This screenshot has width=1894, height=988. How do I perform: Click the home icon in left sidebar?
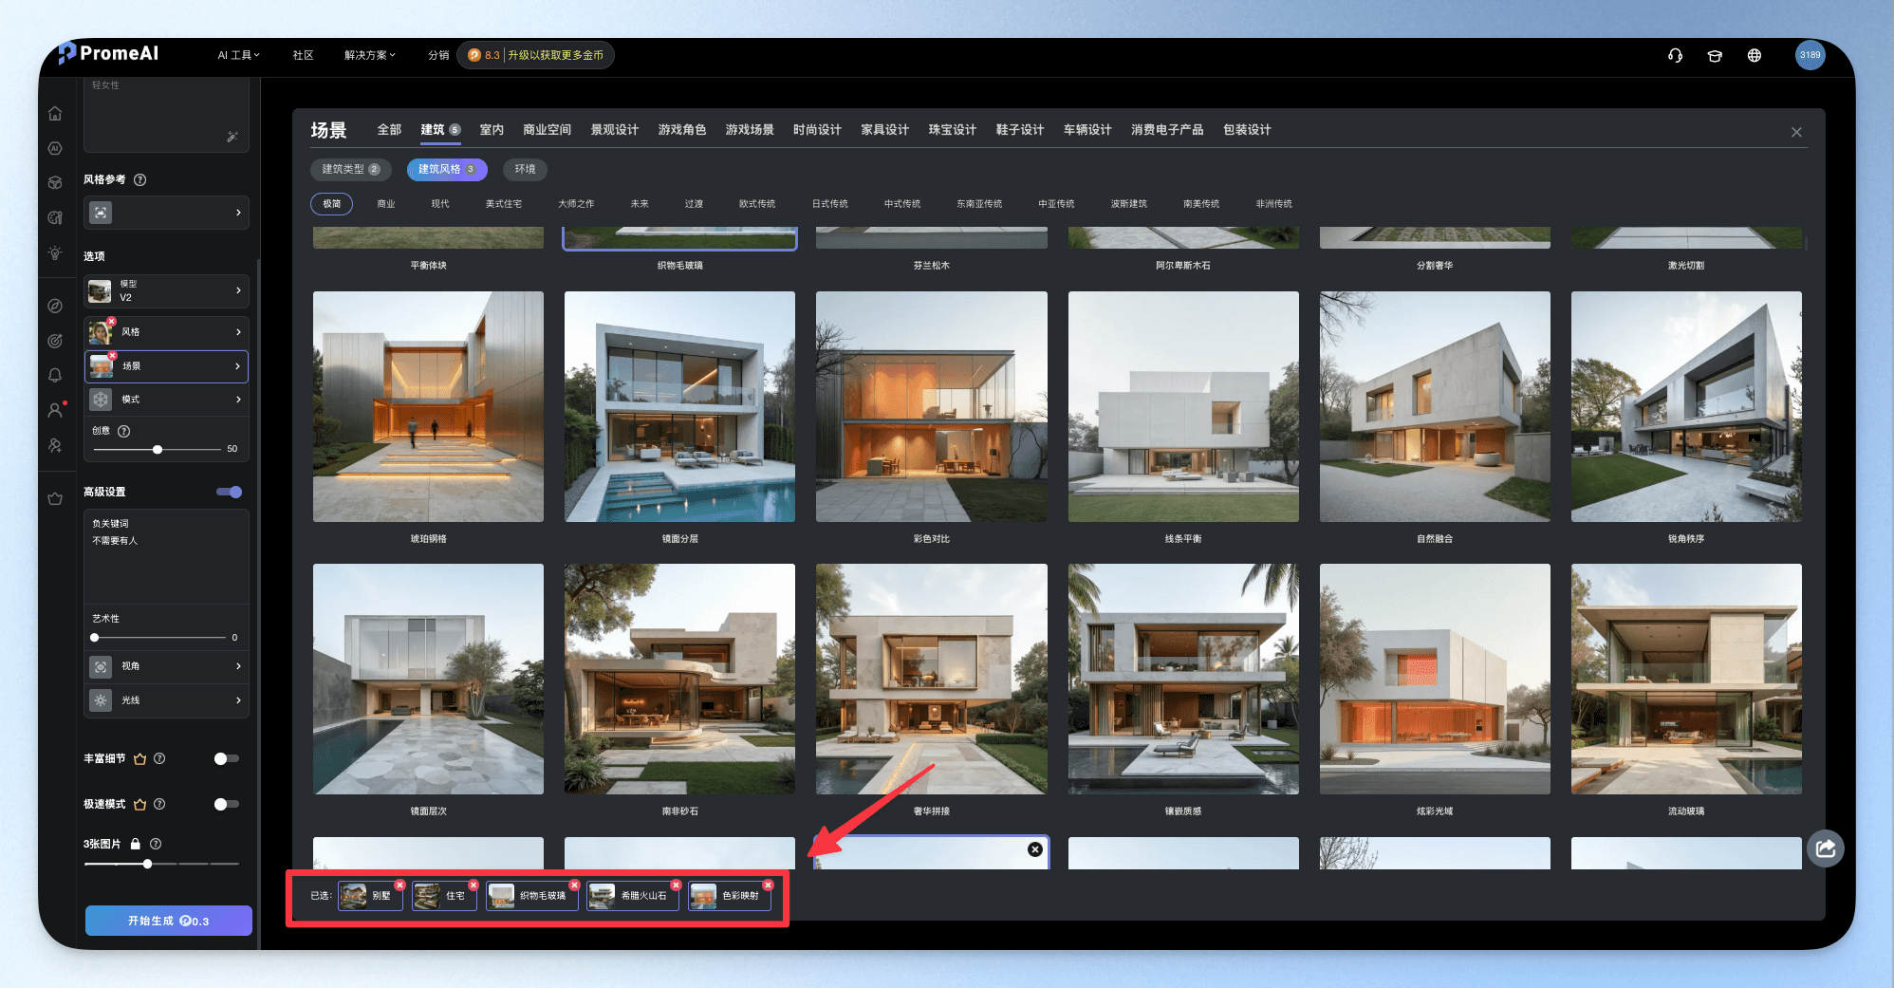tap(55, 114)
